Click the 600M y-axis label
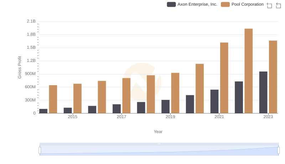 pos(30,87)
